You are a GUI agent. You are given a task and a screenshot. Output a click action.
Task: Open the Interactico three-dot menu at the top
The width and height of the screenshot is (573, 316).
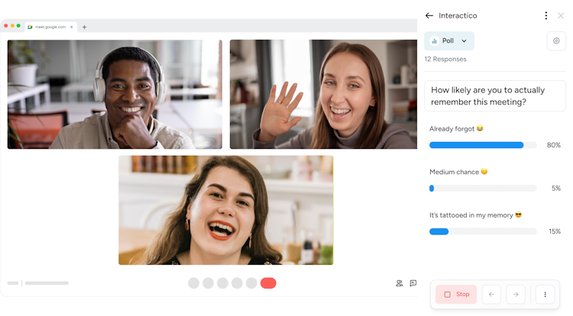point(545,16)
